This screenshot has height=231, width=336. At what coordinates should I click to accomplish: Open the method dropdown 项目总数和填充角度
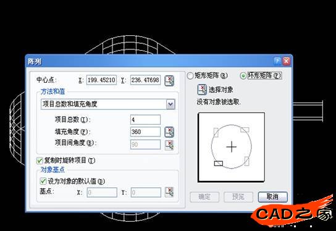108,104
